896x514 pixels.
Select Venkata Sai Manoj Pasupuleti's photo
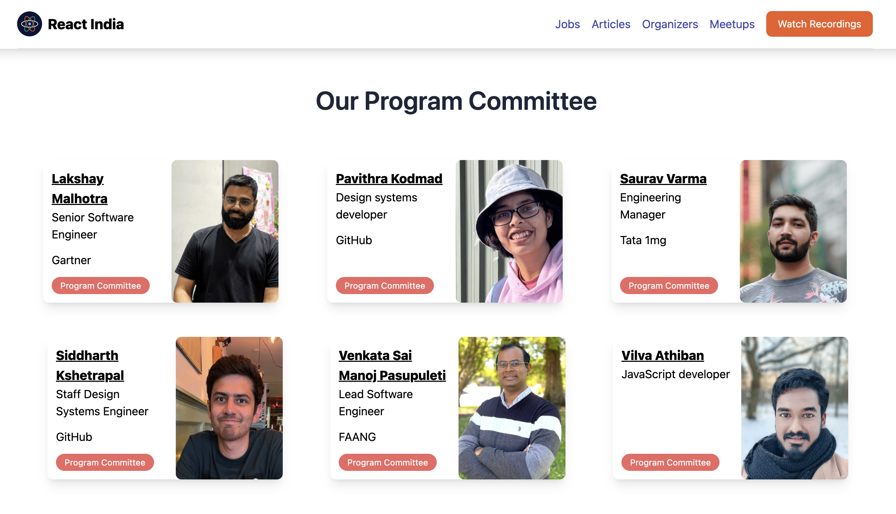tap(512, 408)
